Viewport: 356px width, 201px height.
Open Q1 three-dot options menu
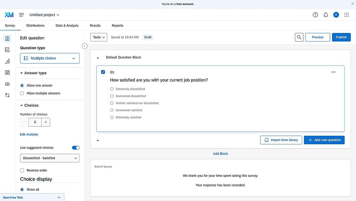(x=333, y=72)
